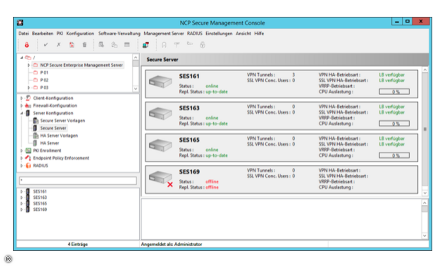Screen dimensions: 446x267
Task: Click the NCP app icon in title bar
Action: [20, 23]
